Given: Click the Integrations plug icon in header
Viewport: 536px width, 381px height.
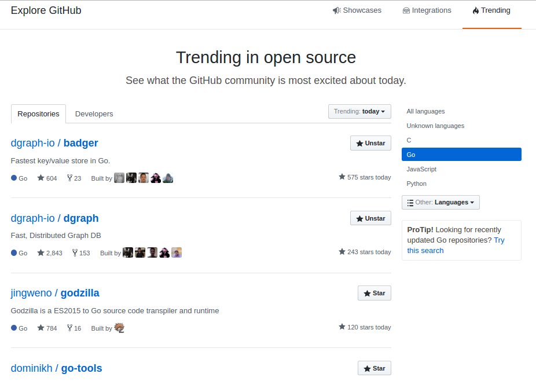Looking at the screenshot, I should pos(406,10).
